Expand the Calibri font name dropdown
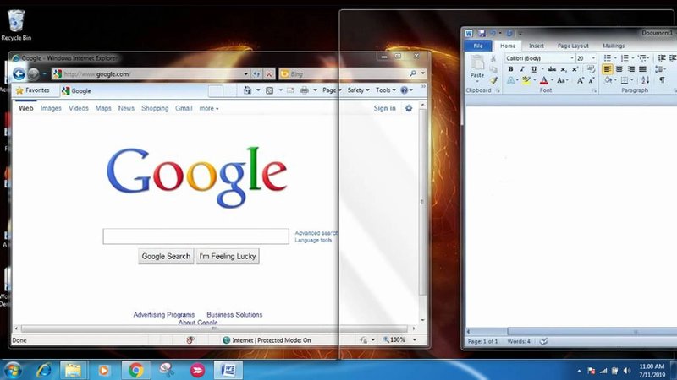The height and width of the screenshot is (380, 677). (x=571, y=58)
